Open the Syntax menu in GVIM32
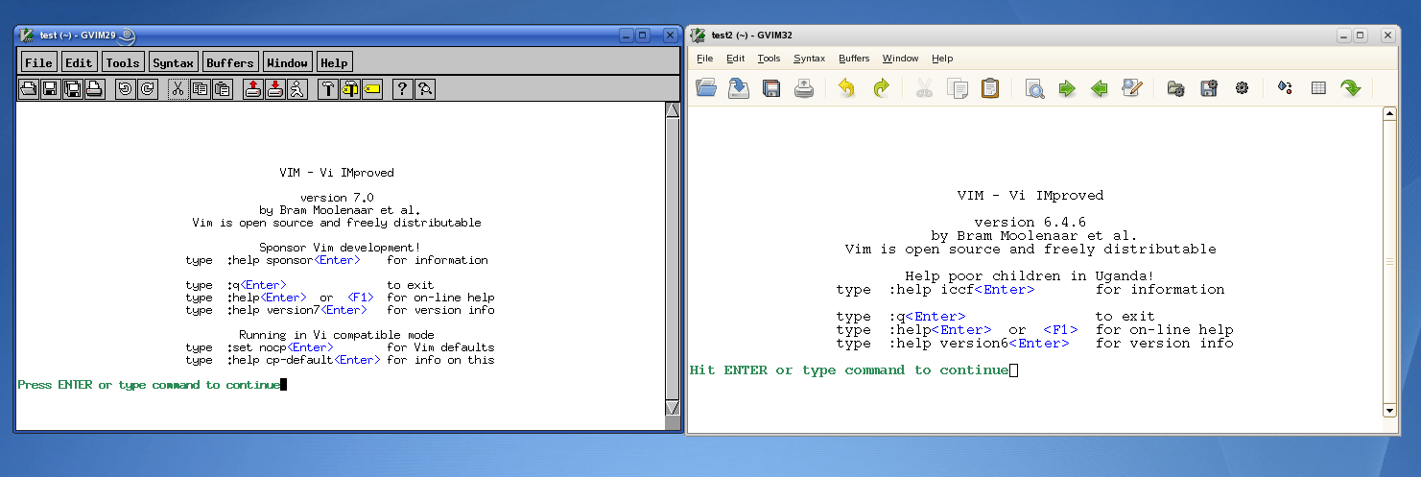 (x=809, y=59)
